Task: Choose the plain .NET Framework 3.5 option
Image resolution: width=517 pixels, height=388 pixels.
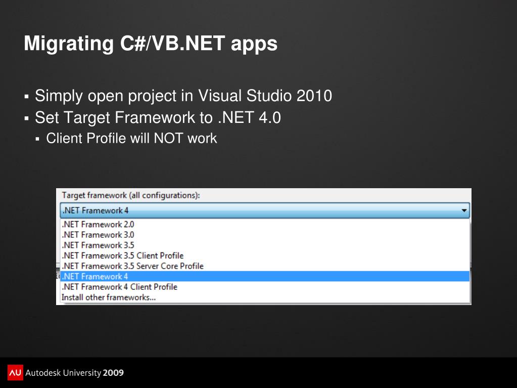Action: (x=265, y=245)
